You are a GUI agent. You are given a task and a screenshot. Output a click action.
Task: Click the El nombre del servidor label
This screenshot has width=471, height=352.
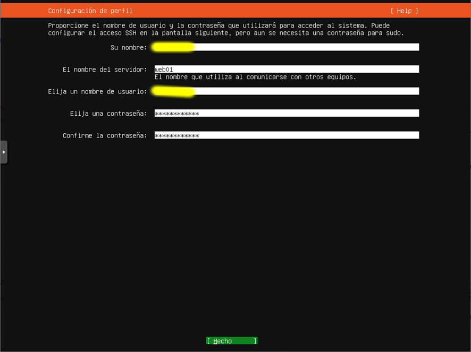(105, 70)
